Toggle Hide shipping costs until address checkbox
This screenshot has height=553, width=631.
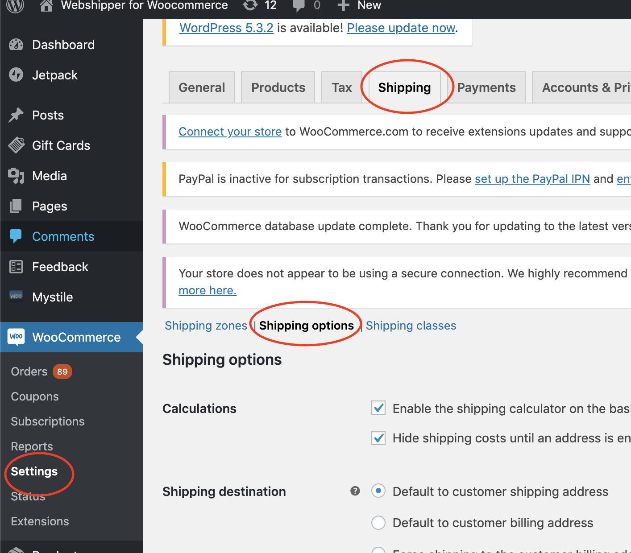point(378,438)
